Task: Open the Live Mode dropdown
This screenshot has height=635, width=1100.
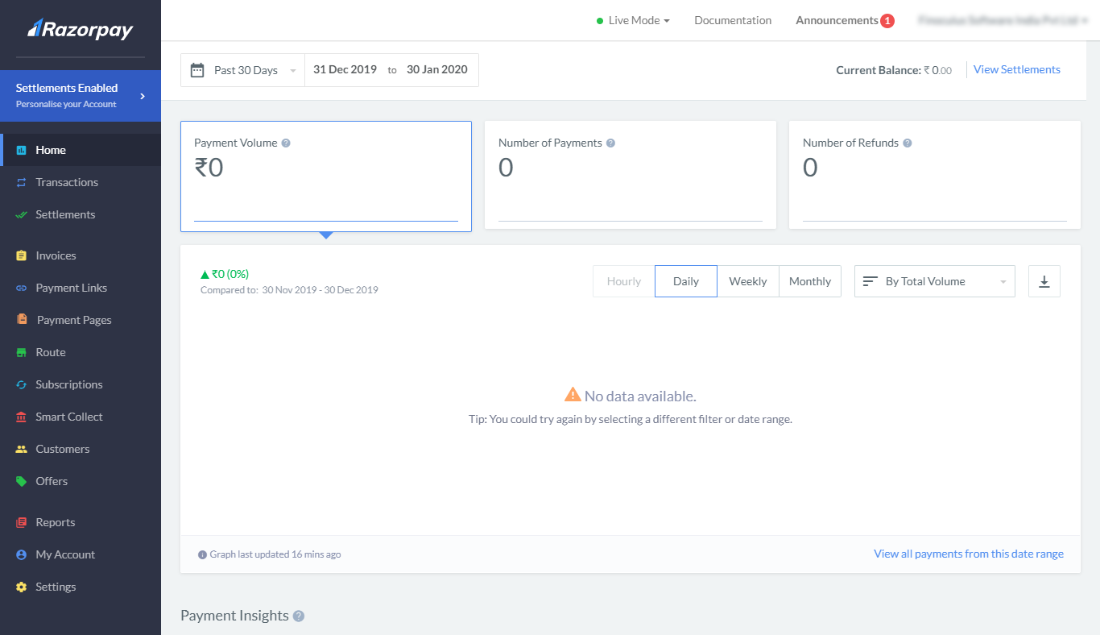Action: pyautogui.click(x=633, y=20)
